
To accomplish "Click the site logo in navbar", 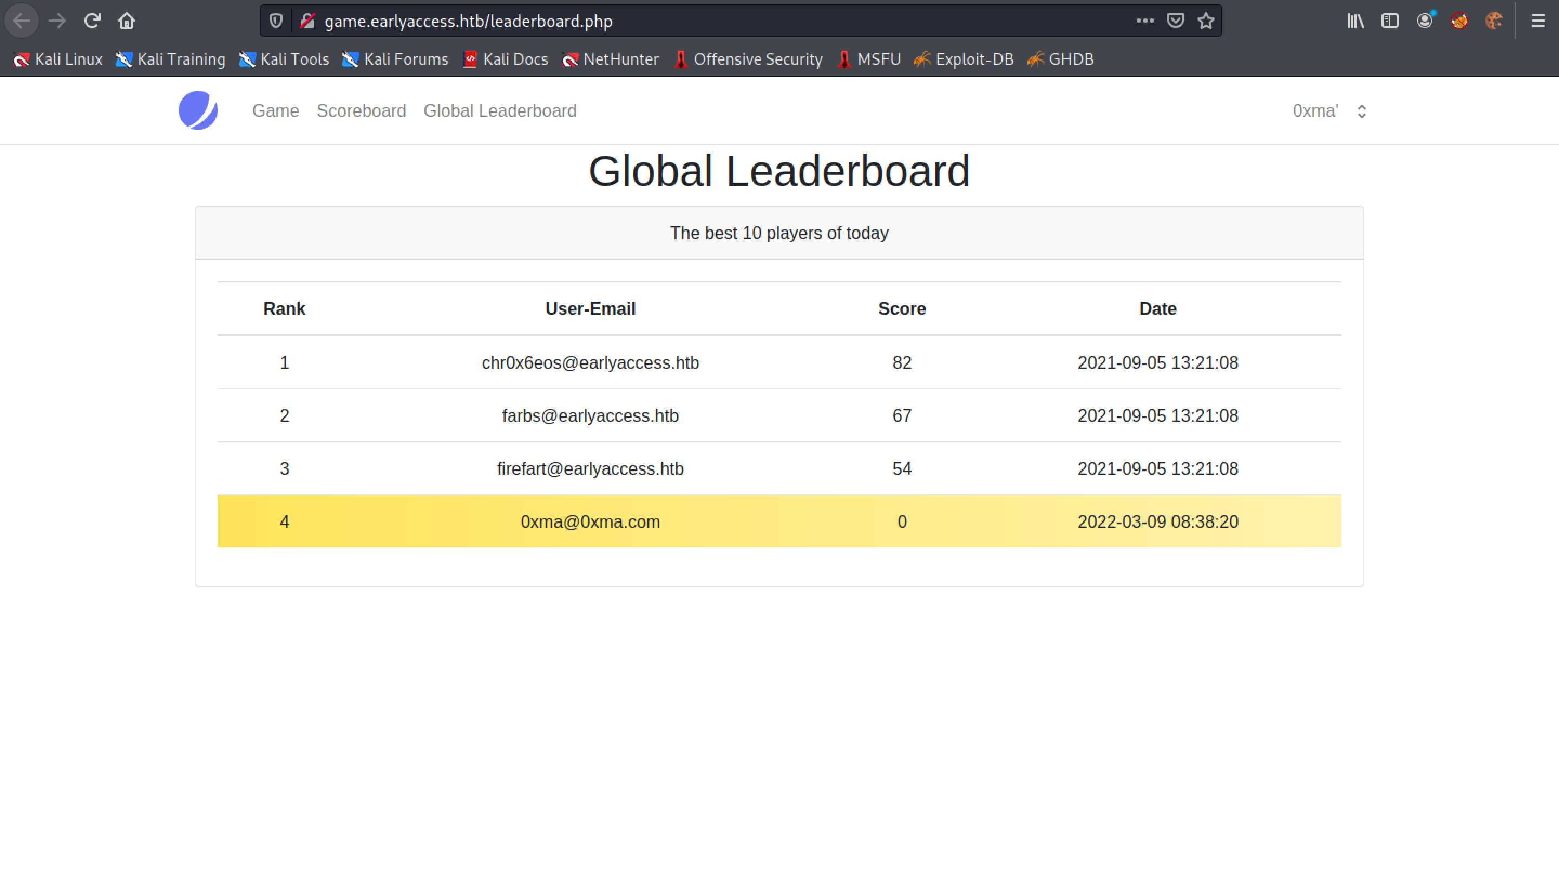I will (x=198, y=111).
